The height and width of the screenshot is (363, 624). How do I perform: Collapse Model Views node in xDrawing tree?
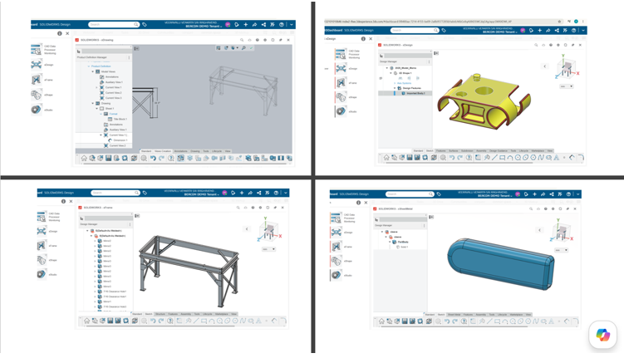click(93, 71)
